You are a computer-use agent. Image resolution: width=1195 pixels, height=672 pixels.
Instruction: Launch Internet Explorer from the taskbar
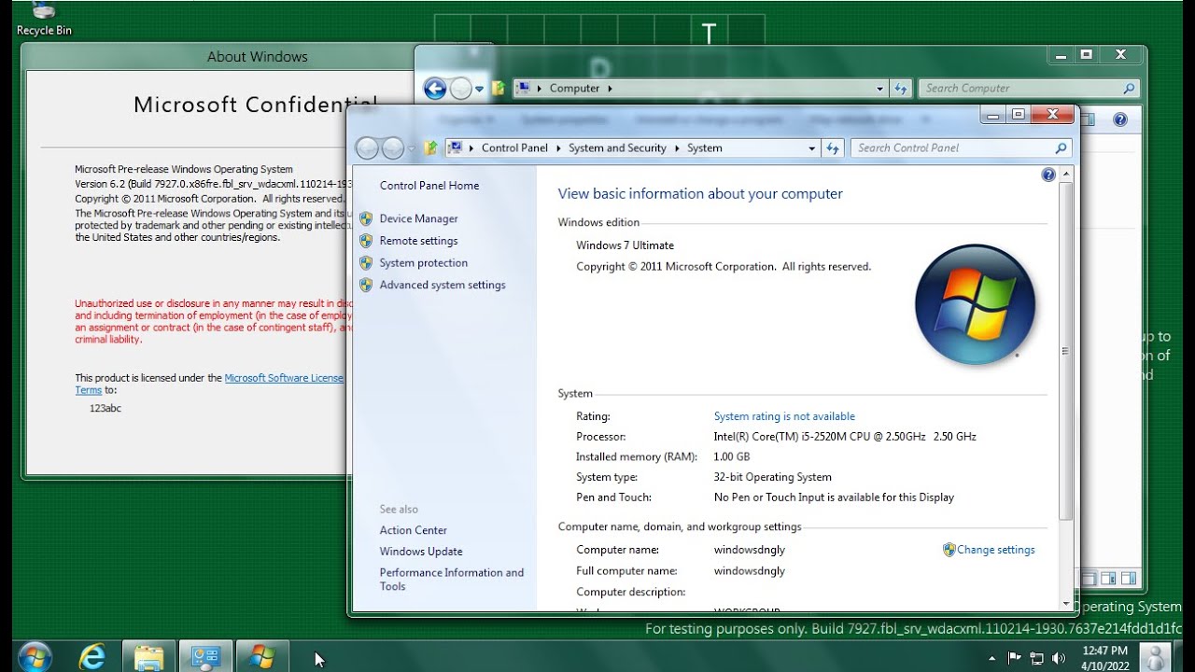pos(91,657)
